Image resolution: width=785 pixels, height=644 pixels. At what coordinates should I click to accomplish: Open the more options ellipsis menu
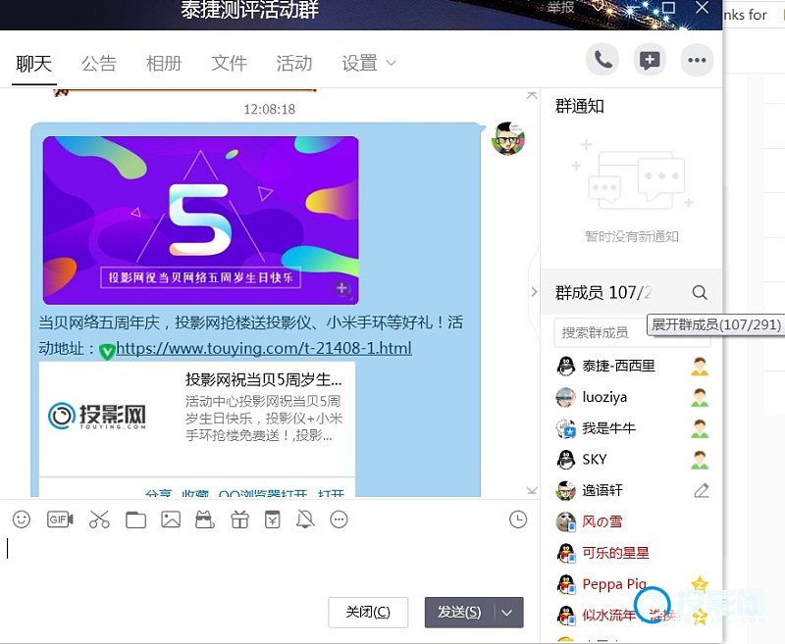(x=697, y=60)
